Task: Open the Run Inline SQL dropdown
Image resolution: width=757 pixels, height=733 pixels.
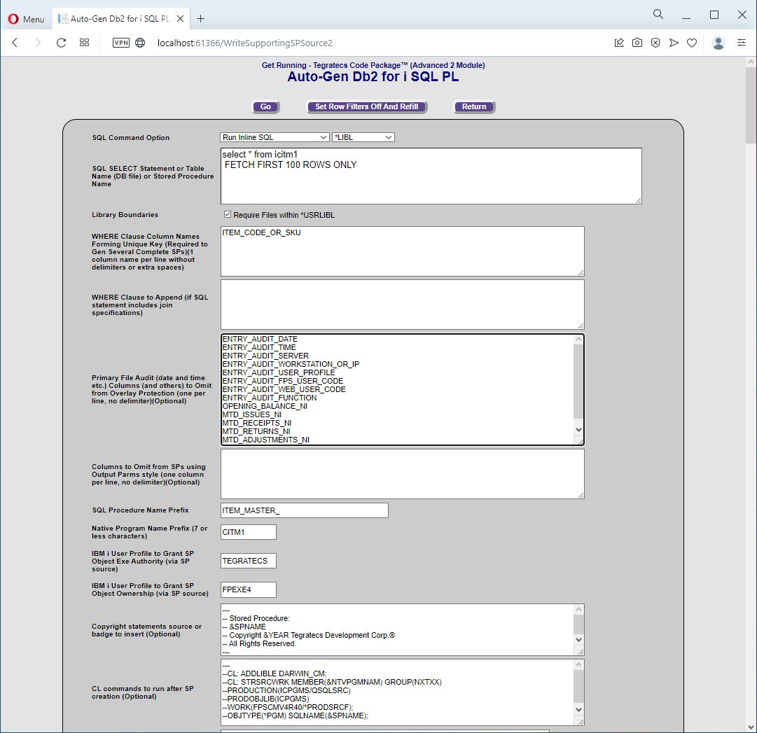Action: [275, 137]
